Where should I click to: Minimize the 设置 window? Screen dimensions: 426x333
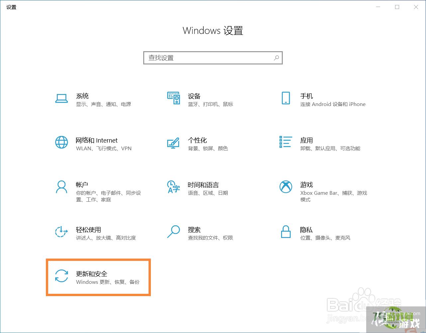[378, 7]
